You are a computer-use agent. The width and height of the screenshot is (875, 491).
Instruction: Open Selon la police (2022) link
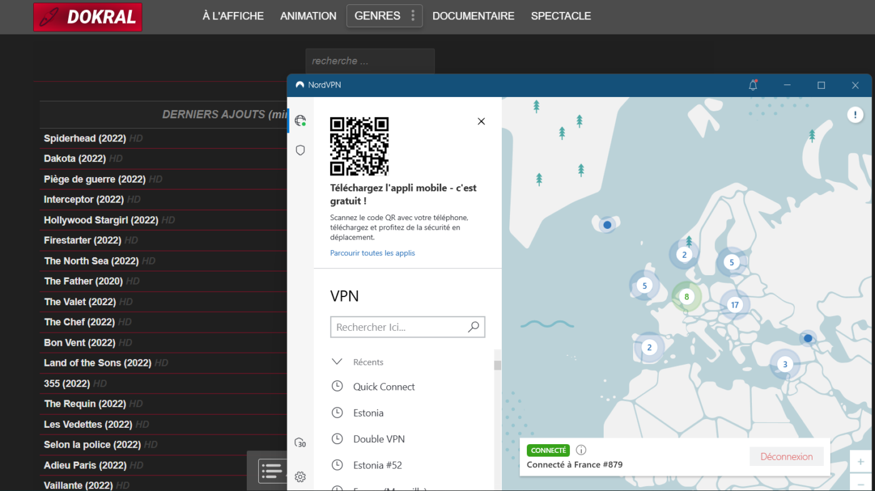(x=92, y=445)
